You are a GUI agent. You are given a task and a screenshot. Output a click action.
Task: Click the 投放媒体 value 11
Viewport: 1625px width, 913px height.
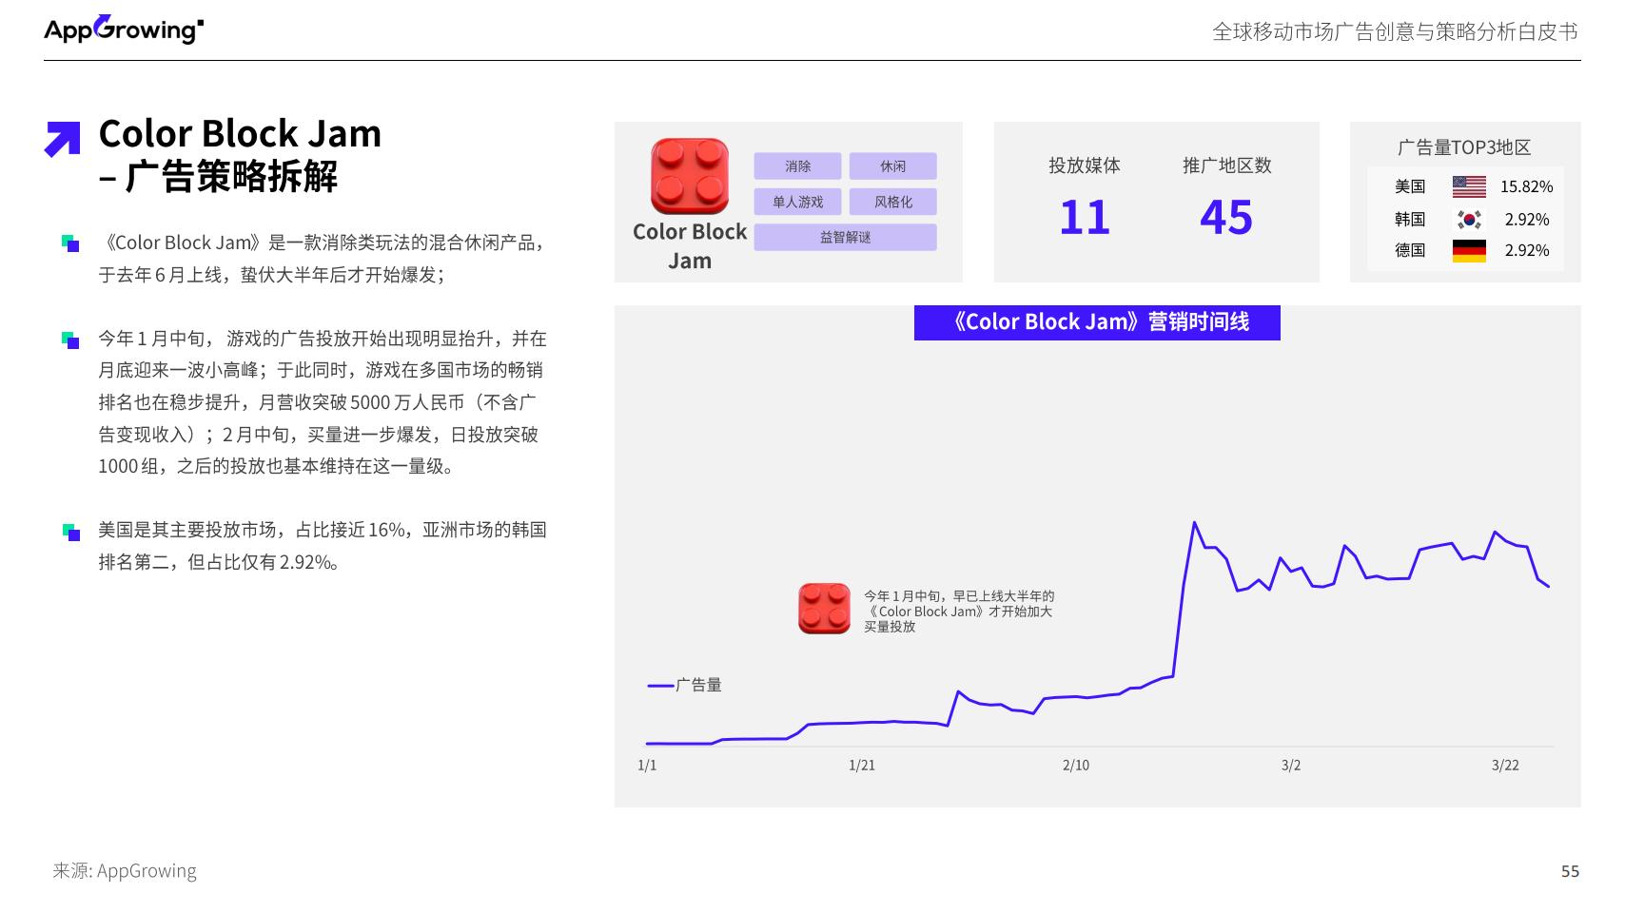(x=1085, y=218)
